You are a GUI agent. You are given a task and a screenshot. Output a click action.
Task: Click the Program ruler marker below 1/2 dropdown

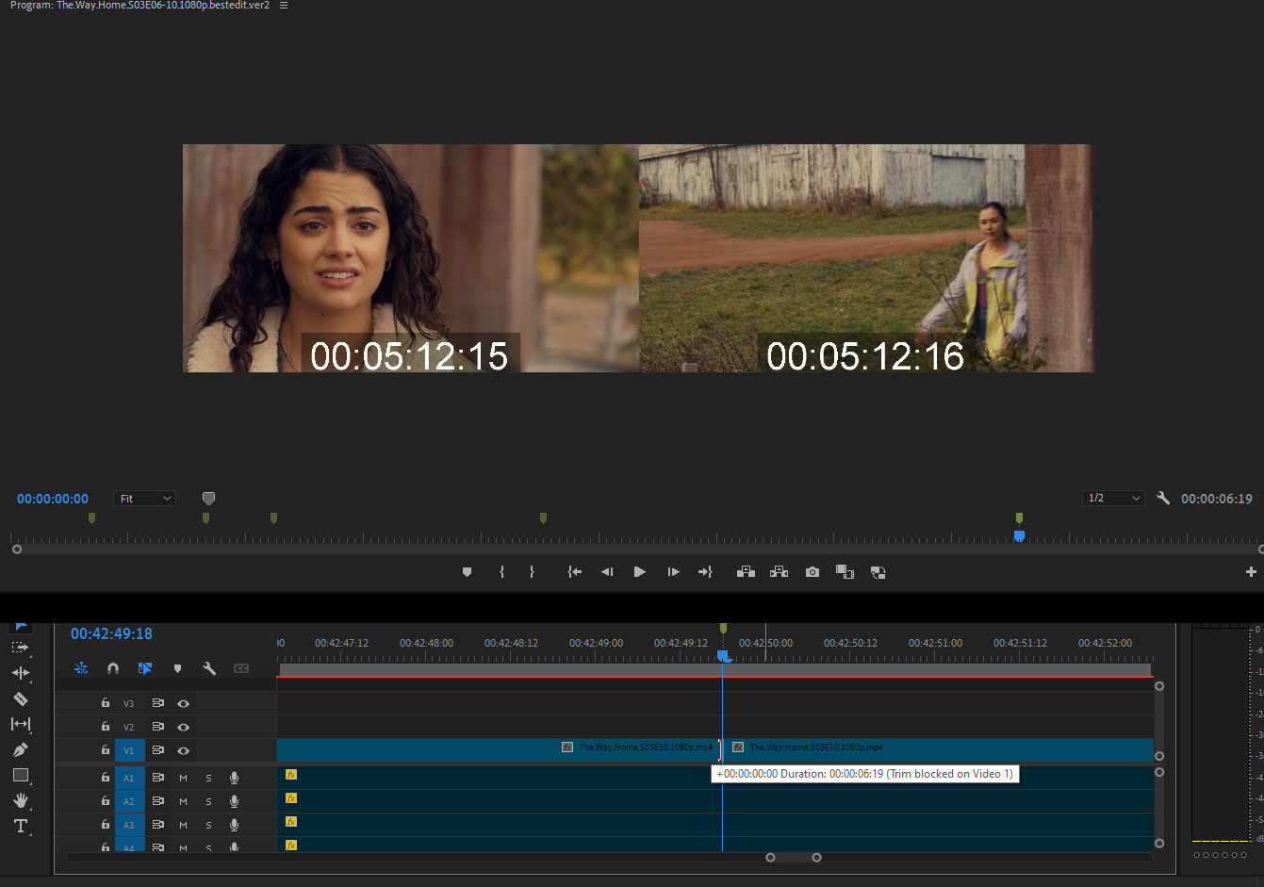(x=1019, y=517)
